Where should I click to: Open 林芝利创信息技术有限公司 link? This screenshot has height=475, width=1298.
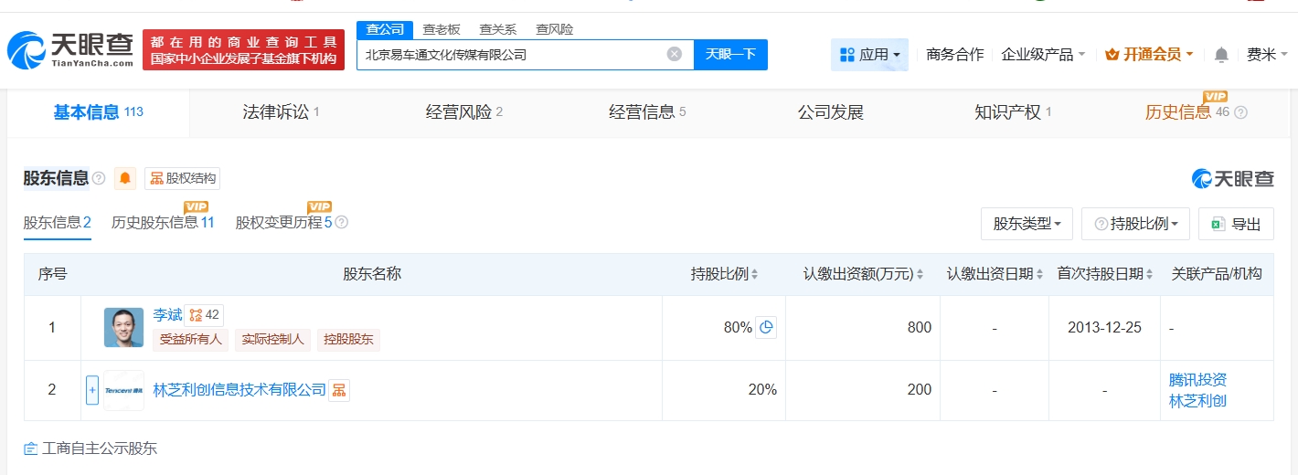239,390
